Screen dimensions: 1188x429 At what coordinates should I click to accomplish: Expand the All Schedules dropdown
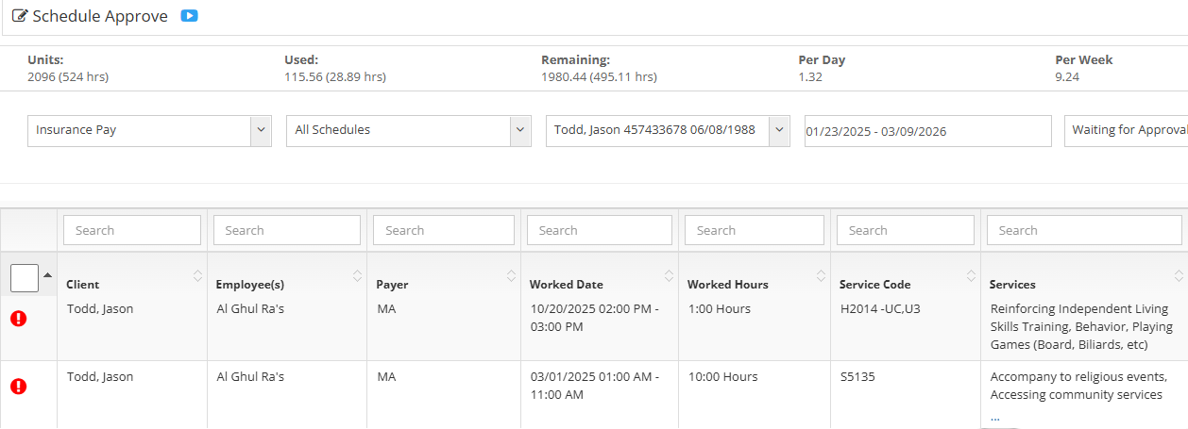coord(408,131)
